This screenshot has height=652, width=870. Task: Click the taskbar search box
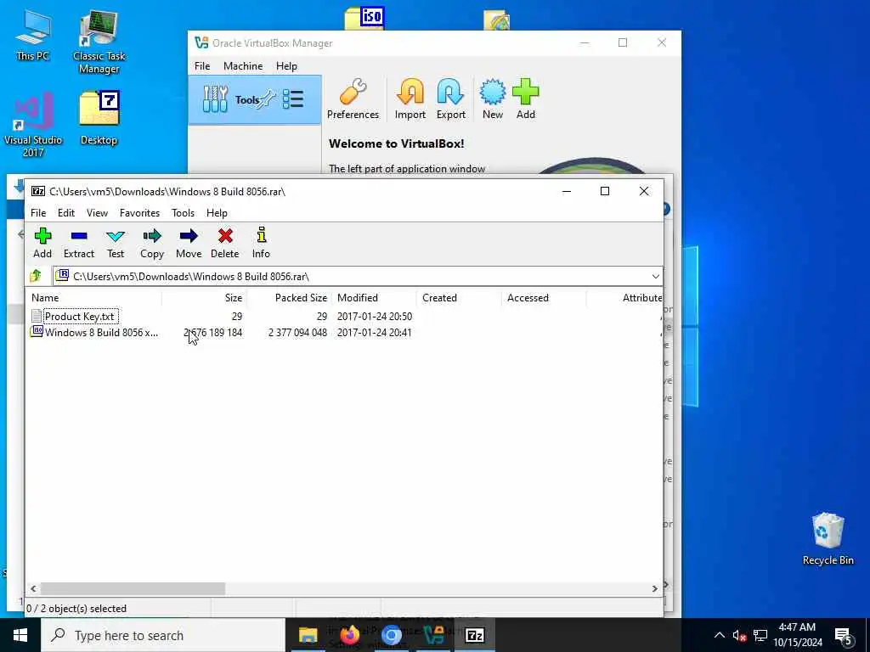tap(162, 635)
